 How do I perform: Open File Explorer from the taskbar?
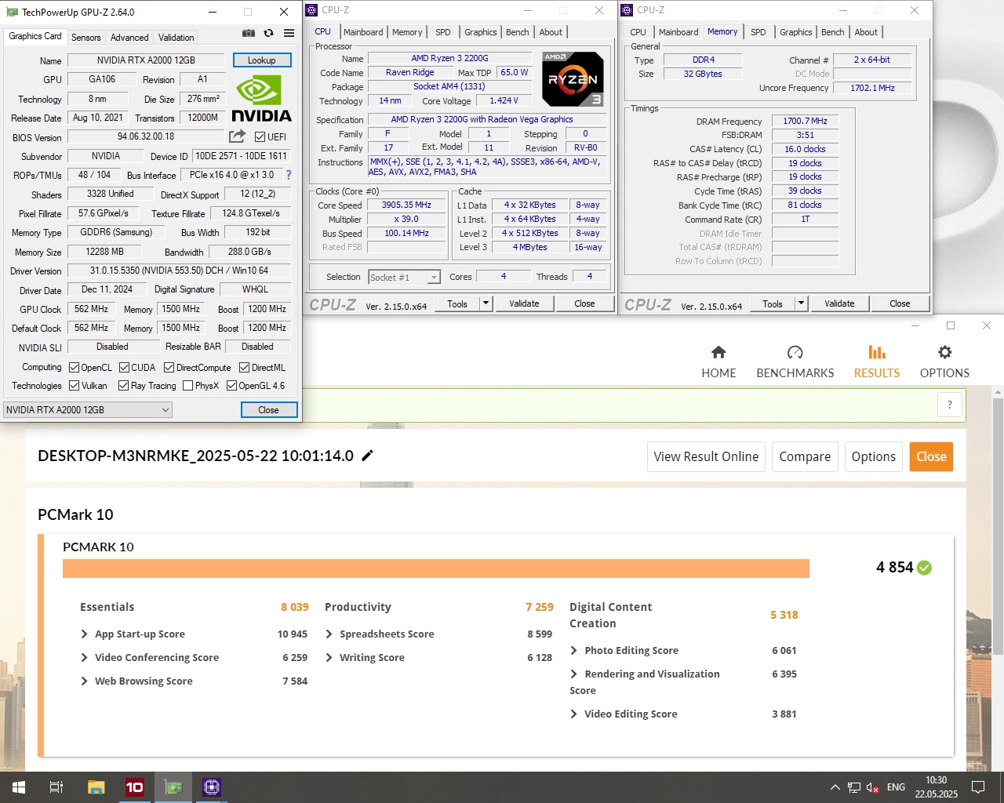pos(96,787)
